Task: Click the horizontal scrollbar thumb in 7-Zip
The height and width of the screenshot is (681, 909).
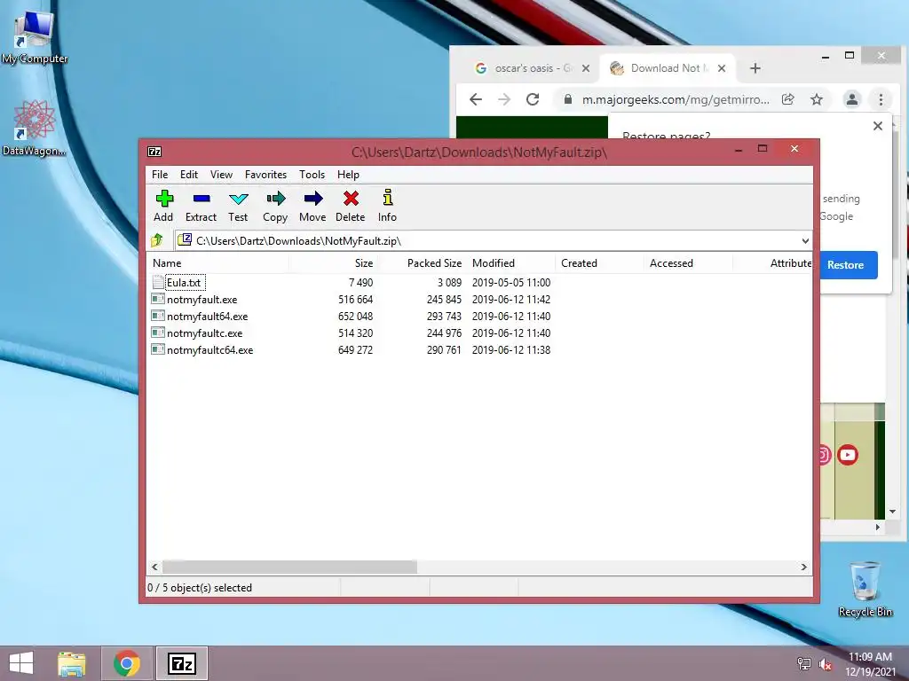Action: (x=289, y=567)
